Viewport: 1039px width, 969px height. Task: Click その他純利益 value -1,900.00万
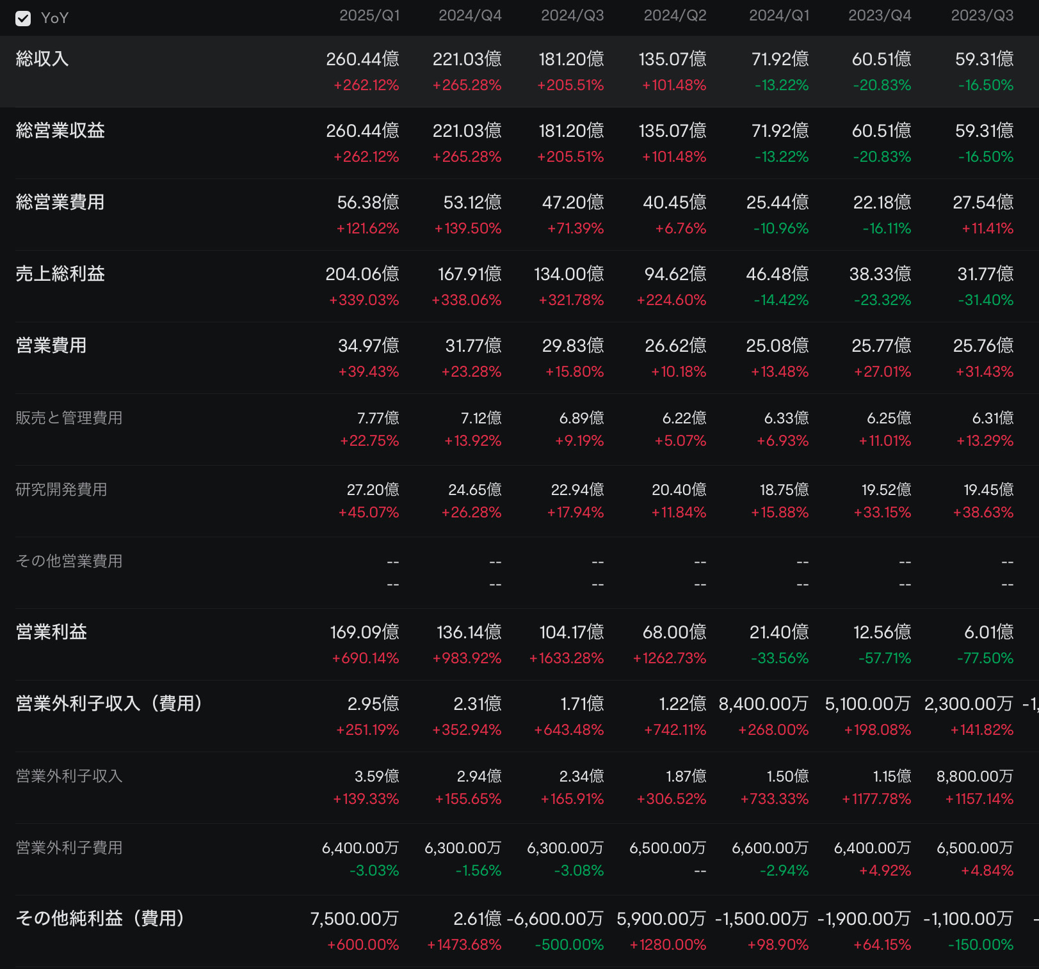pyautogui.click(x=864, y=919)
